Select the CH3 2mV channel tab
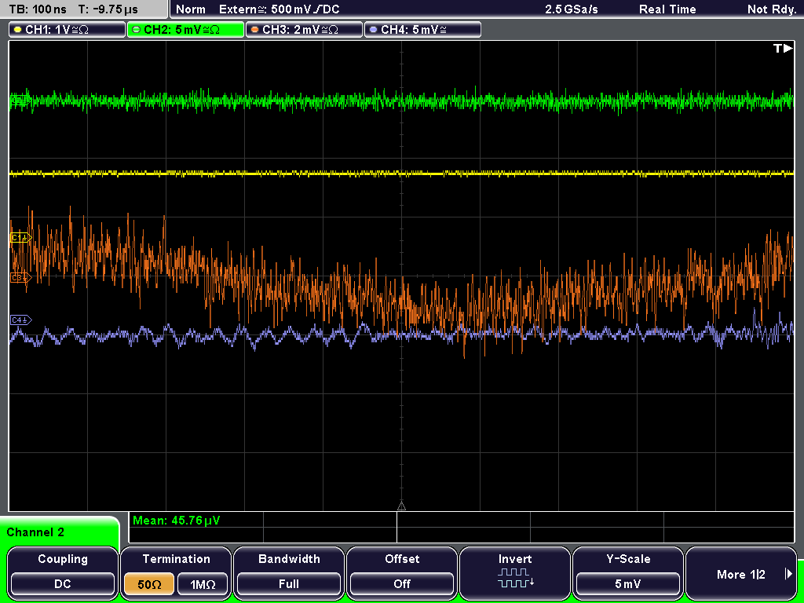Viewport: 804px width, 603px height. point(304,30)
